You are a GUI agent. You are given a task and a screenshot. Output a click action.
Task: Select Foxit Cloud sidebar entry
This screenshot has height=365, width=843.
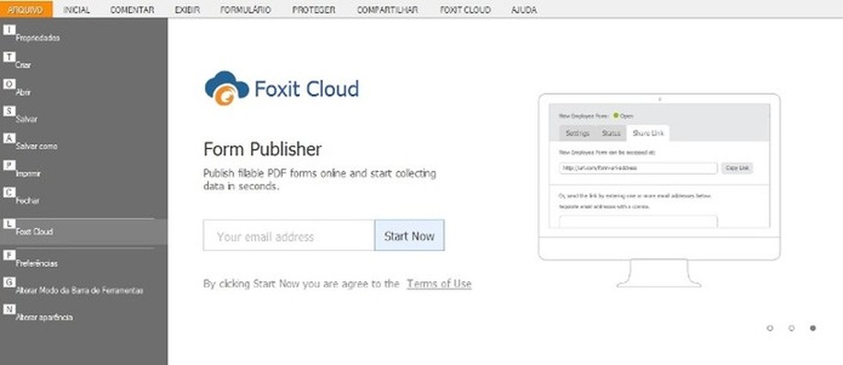pyautogui.click(x=83, y=231)
